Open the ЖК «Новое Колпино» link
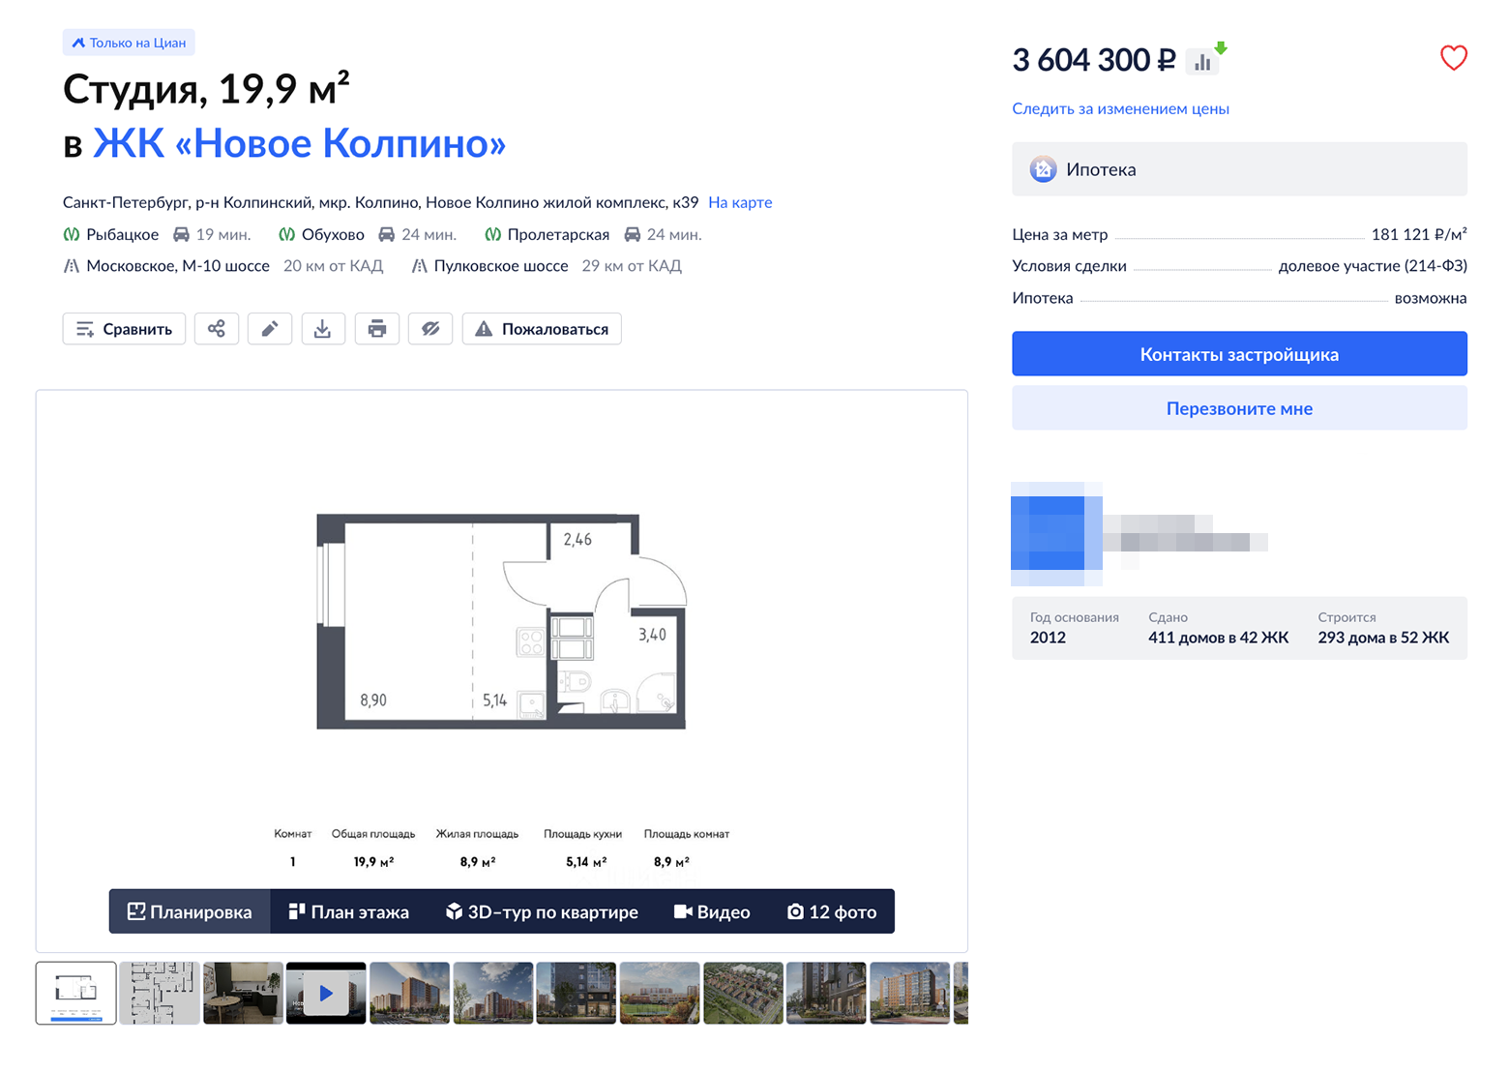This screenshot has width=1509, height=1073. point(299,143)
